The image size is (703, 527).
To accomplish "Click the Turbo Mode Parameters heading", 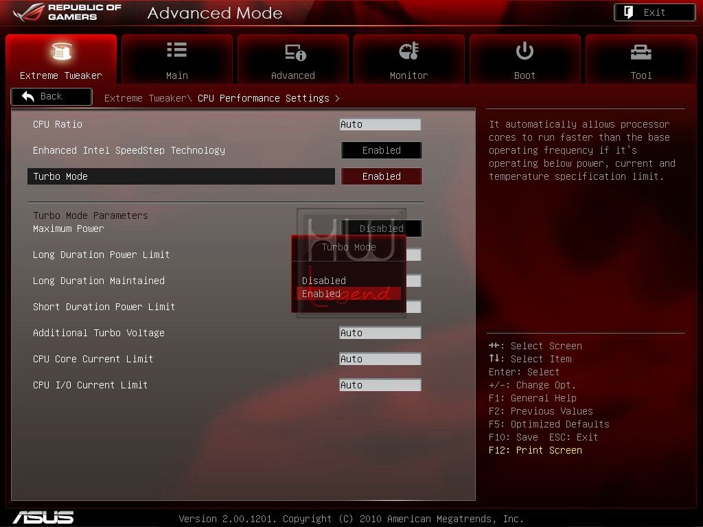I will pyautogui.click(x=91, y=215).
